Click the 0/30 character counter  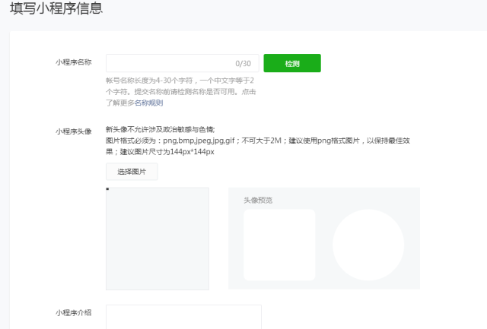pos(243,64)
